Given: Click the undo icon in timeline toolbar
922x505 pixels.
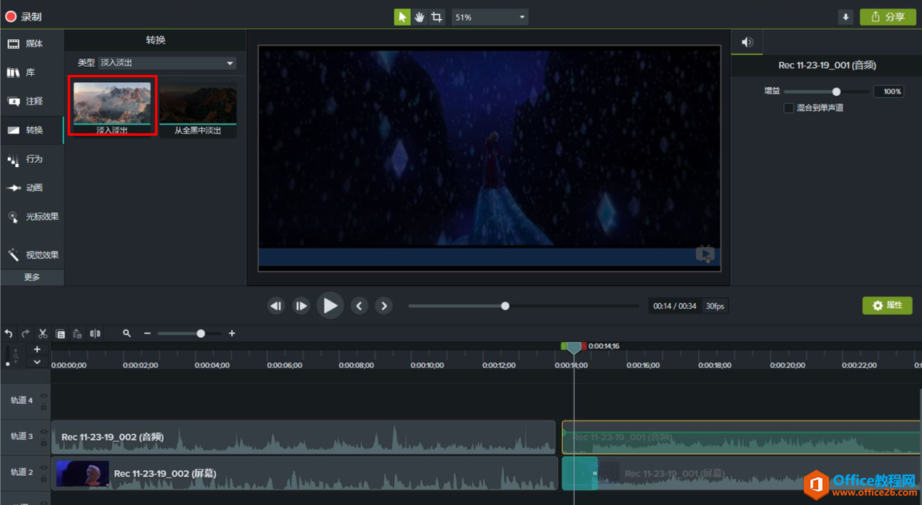Looking at the screenshot, I should click(9, 334).
